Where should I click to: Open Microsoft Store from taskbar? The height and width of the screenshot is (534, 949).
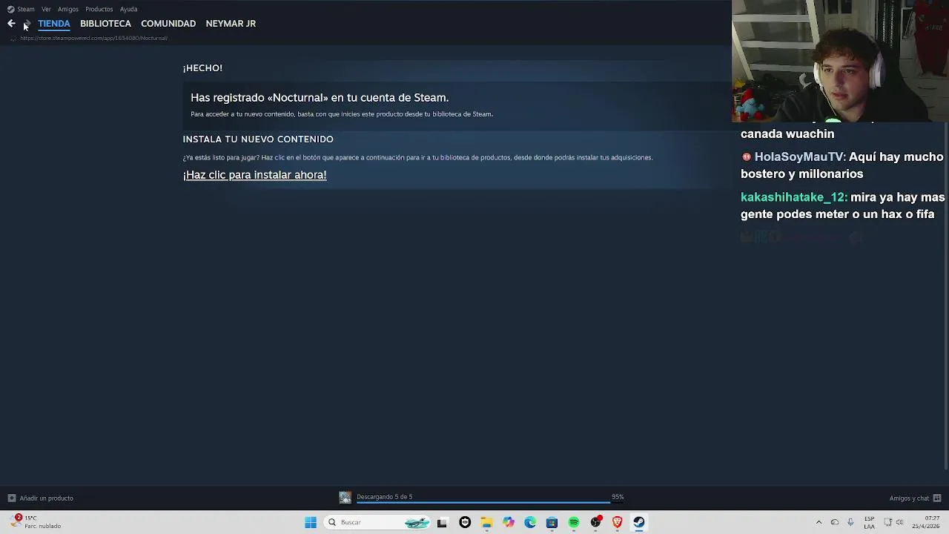tap(552, 523)
